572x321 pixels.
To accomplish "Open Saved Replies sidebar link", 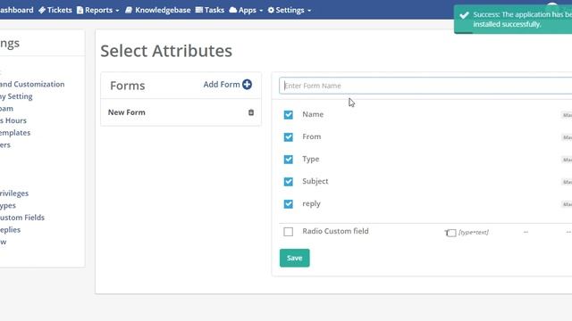I will point(10,230).
